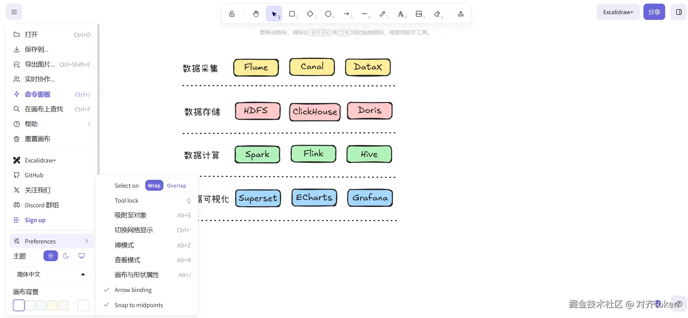Pick the pale yellow canvas background swatch
Viewport: 688px width, 318px height.
[53, 305]
